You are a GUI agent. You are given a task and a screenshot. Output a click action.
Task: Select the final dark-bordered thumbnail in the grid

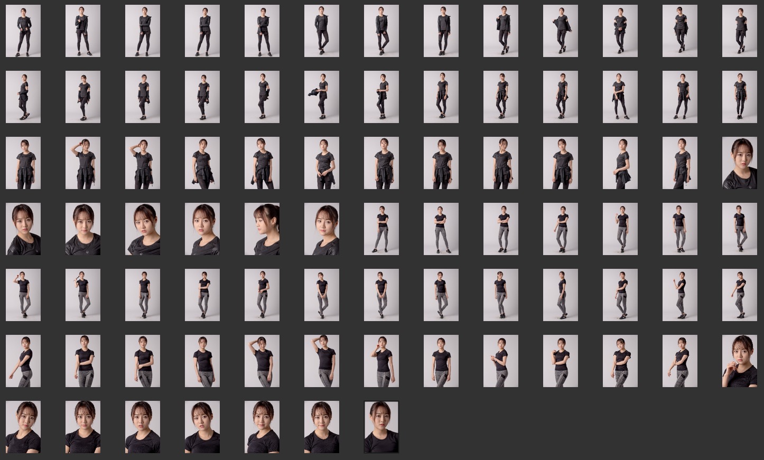[x=381, y=427]
